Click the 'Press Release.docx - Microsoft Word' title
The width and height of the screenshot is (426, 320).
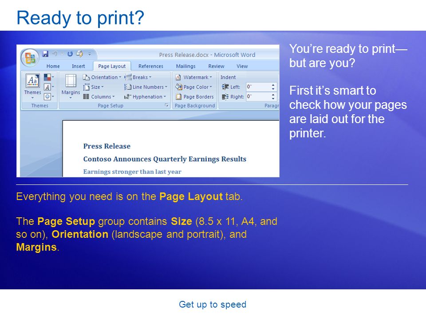click(207, 55)
